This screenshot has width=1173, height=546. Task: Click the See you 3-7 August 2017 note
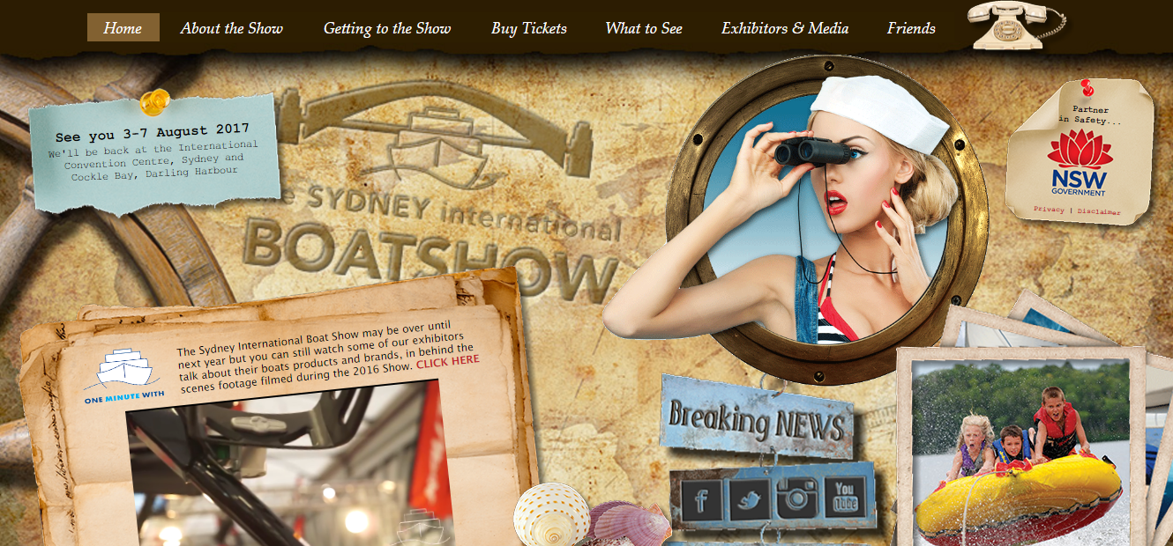click(x=155, y=153)
